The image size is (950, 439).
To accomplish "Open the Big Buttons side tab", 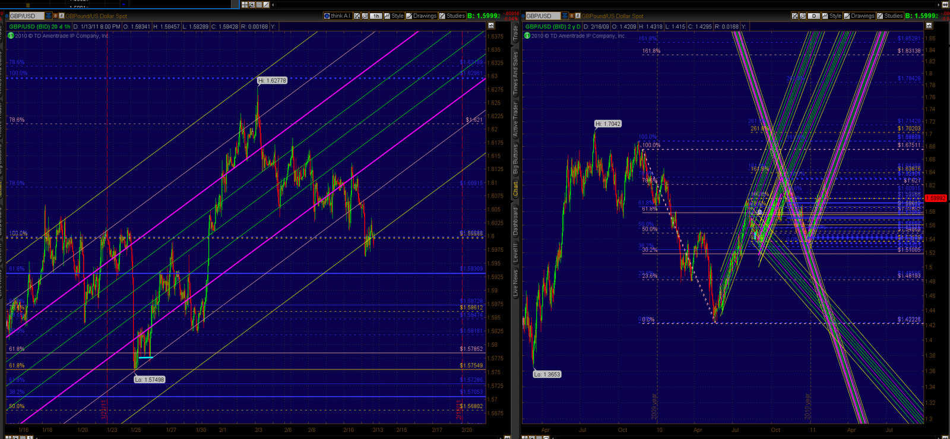I will coord(515,159).
